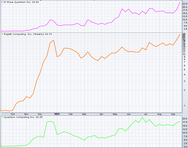Click the 0.0 label in Quantum Computing panel
Image resolution: width=188 pixels, height=148 pixels.
pyautogui.click(x=185, y=147)
